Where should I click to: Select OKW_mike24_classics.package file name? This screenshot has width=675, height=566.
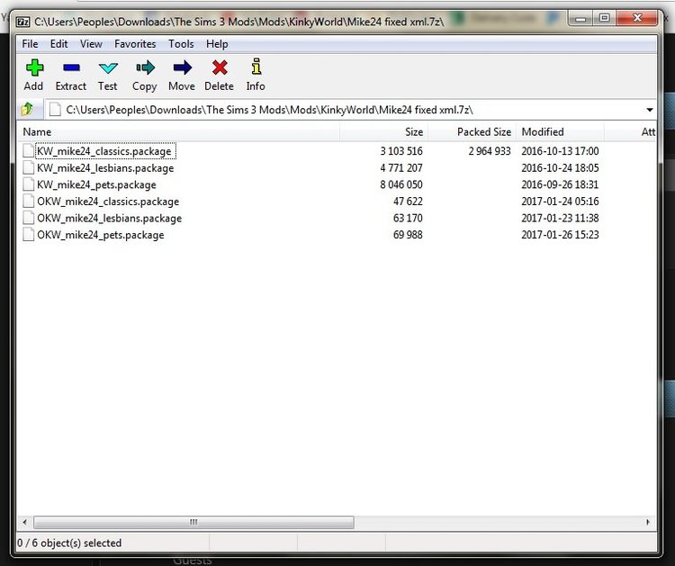[x=108, y=202]
